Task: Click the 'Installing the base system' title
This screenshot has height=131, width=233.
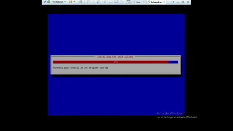Action: click(115, 57)
